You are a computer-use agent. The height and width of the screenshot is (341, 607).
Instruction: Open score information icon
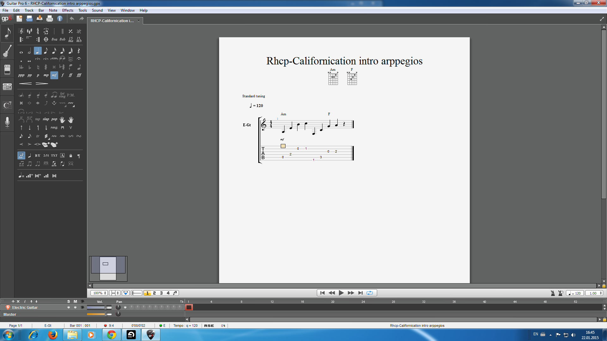click(60, 19)
